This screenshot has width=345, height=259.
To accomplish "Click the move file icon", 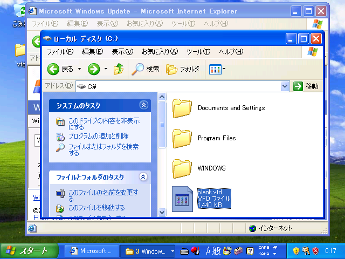I will click(60, 208).
